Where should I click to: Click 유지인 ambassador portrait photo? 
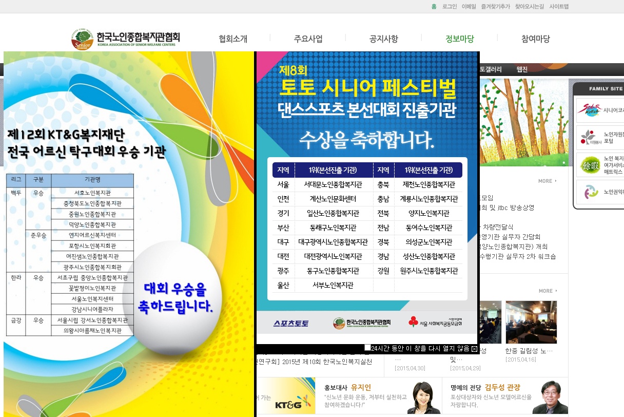tap(424, 397)
